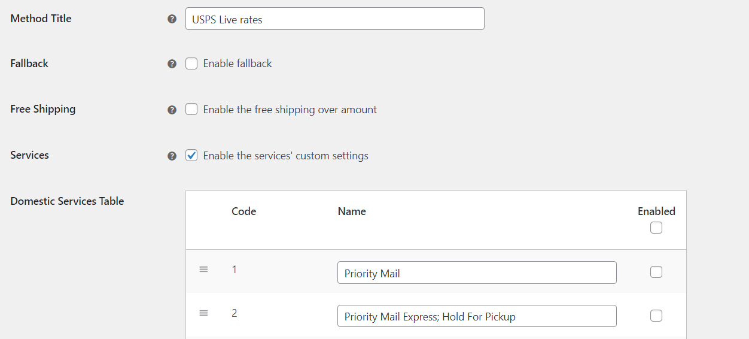The image size is (749, 339).
Task: Tick Enable the free shipping over amount
Action: (x=191, y=110)
